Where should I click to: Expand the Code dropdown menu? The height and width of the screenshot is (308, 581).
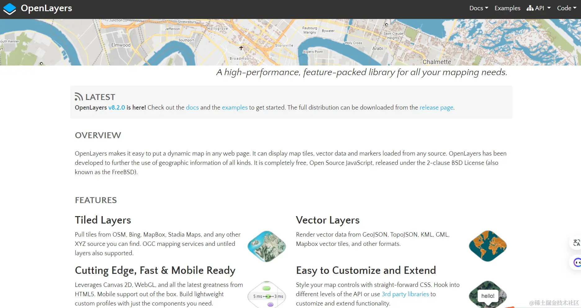coord(566,8)
